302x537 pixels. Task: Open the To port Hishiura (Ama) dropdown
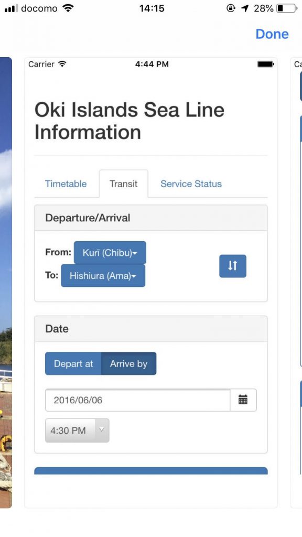[x=103, y=276]
